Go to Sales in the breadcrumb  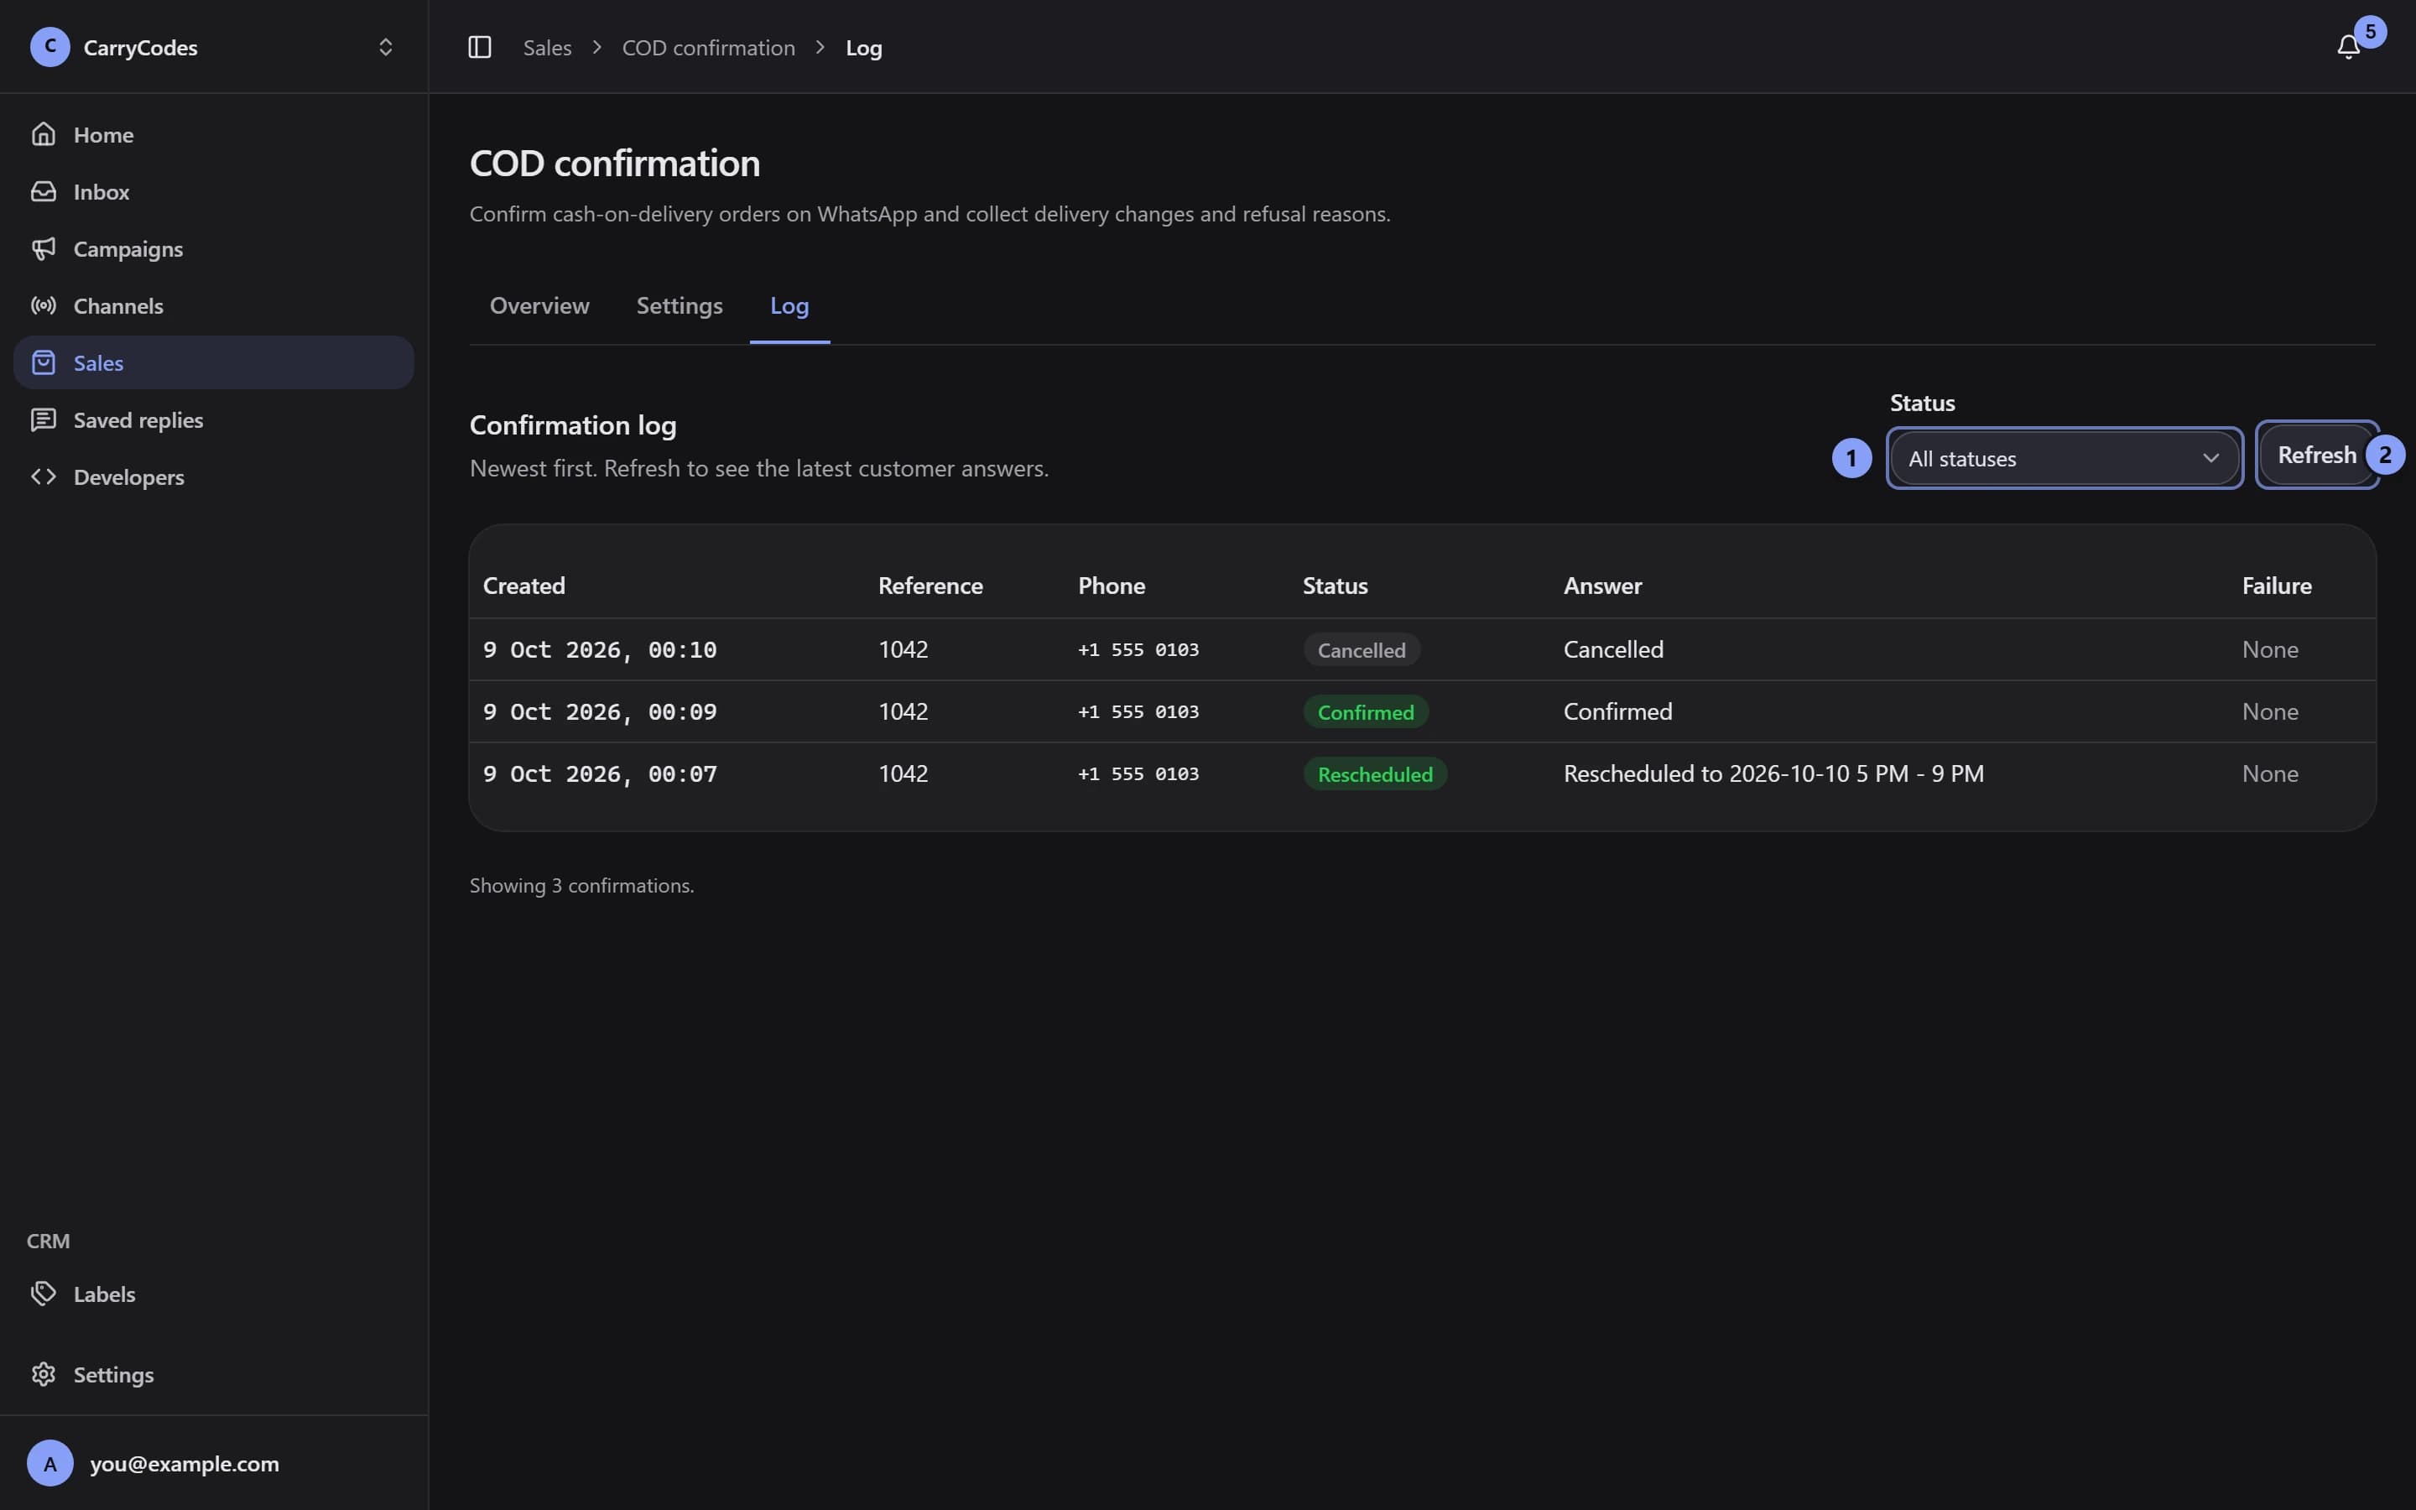[547, 47]
